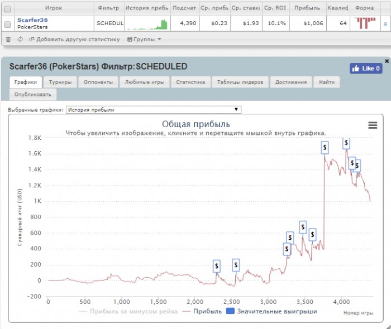This screenshot has height=329, width=391.
Task: Click the form indicator bars for Scarfer36
Action: (x=365, y=23)
